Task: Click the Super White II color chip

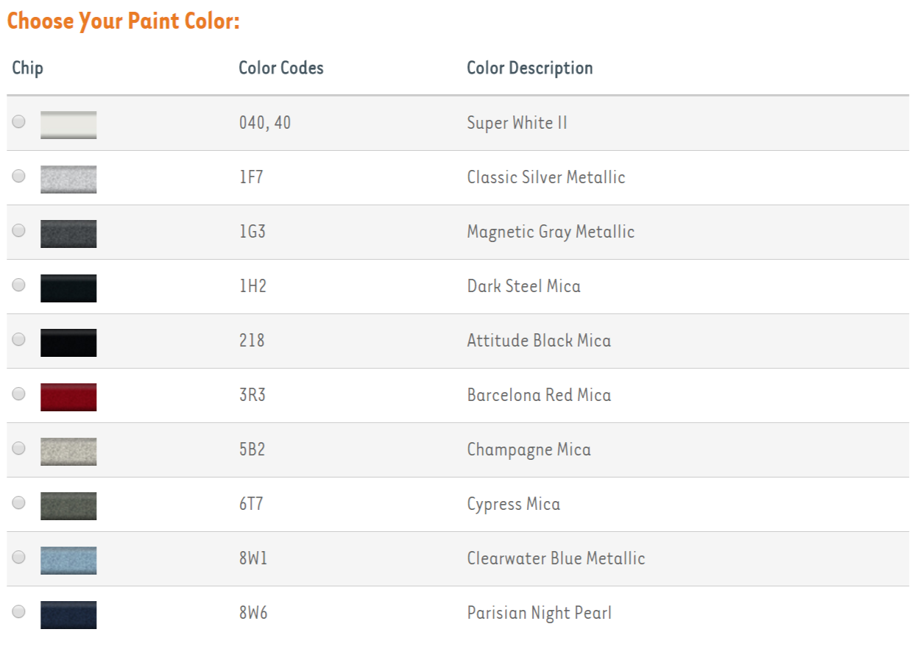Action: coord(68,125)
